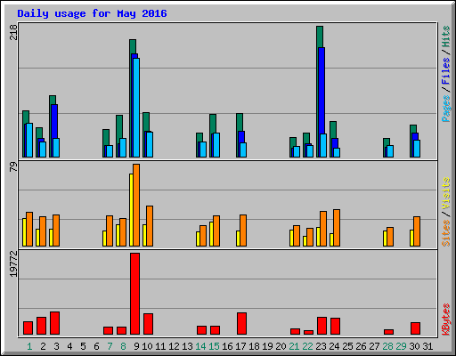
Task: Click the orange Sites bar for day 24
Action: click(337, 228)
